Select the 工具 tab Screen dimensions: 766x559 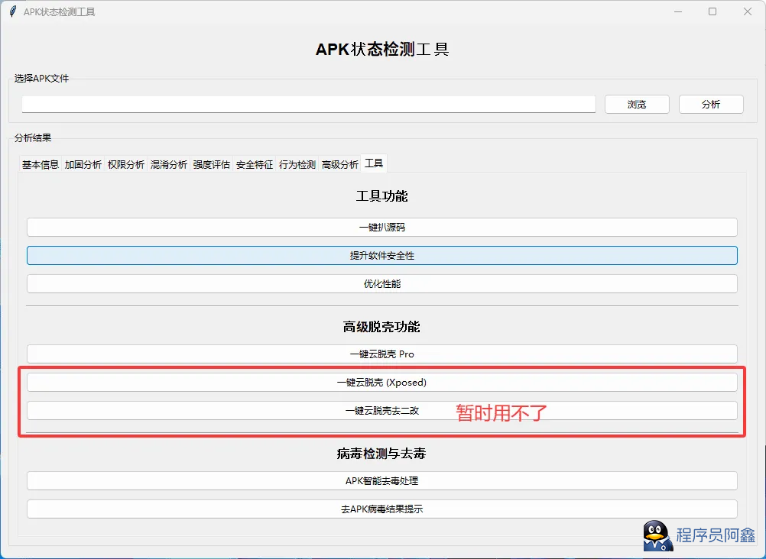point(374,163)
